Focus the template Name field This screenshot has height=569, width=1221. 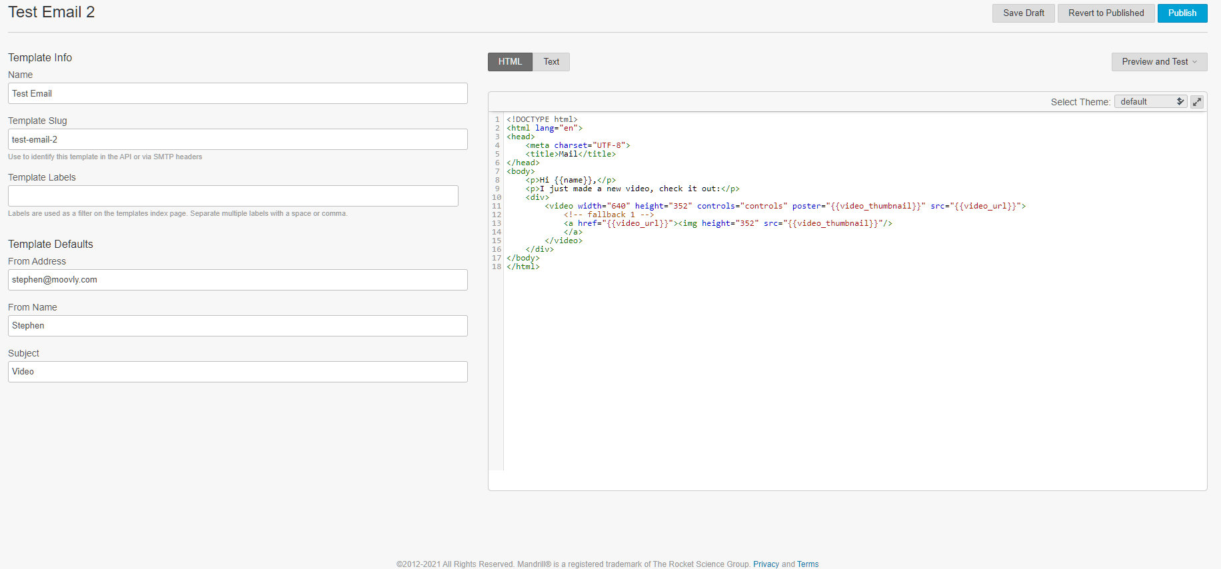(x=238, y=93)
